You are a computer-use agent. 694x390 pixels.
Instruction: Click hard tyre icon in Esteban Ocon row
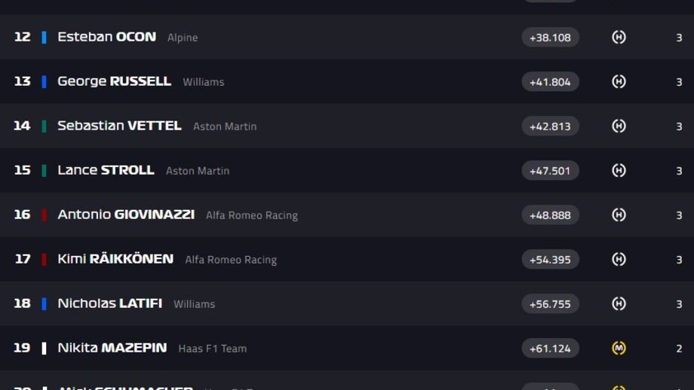coord(619,37)
